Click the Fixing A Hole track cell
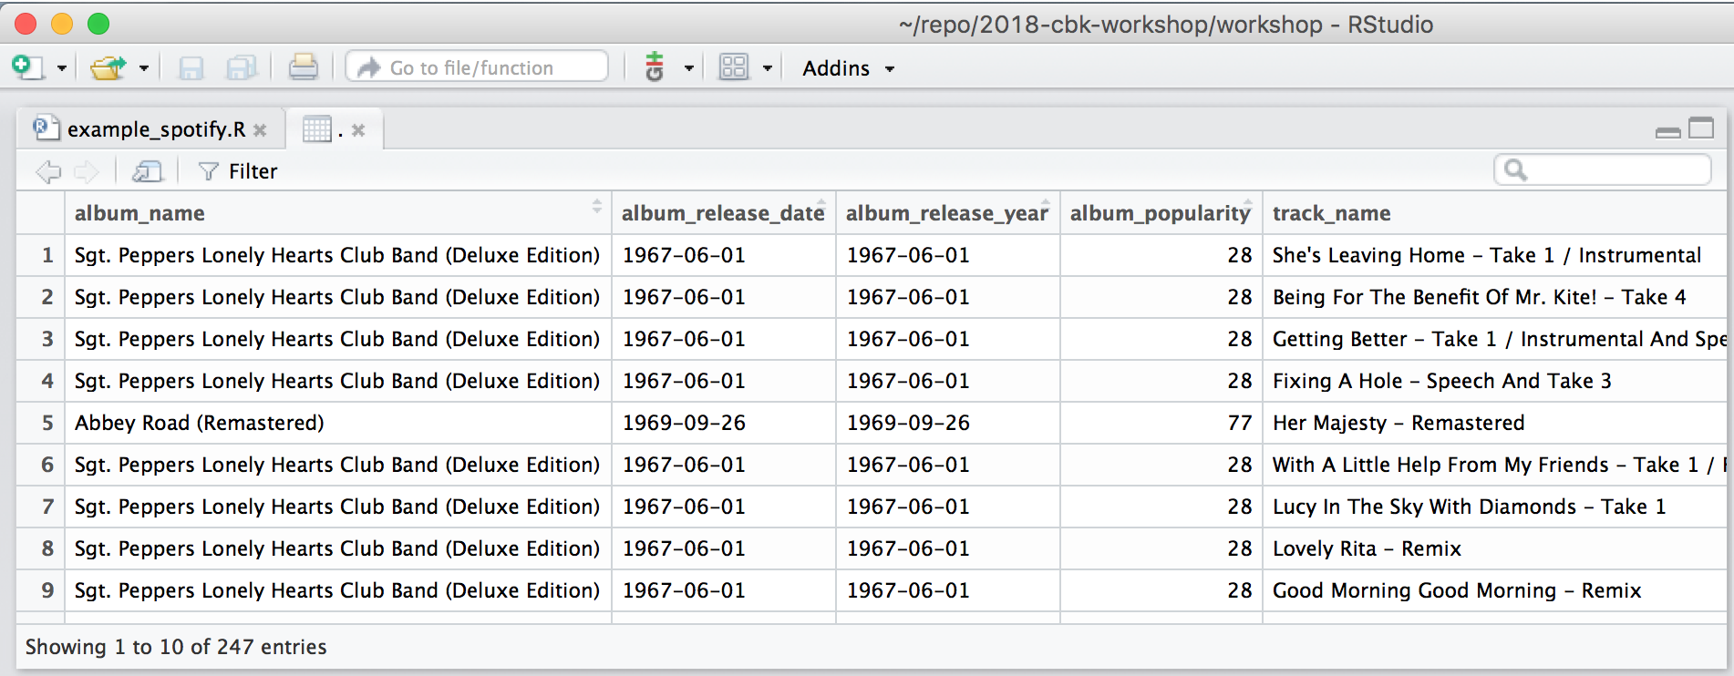 pos(1493,381)
